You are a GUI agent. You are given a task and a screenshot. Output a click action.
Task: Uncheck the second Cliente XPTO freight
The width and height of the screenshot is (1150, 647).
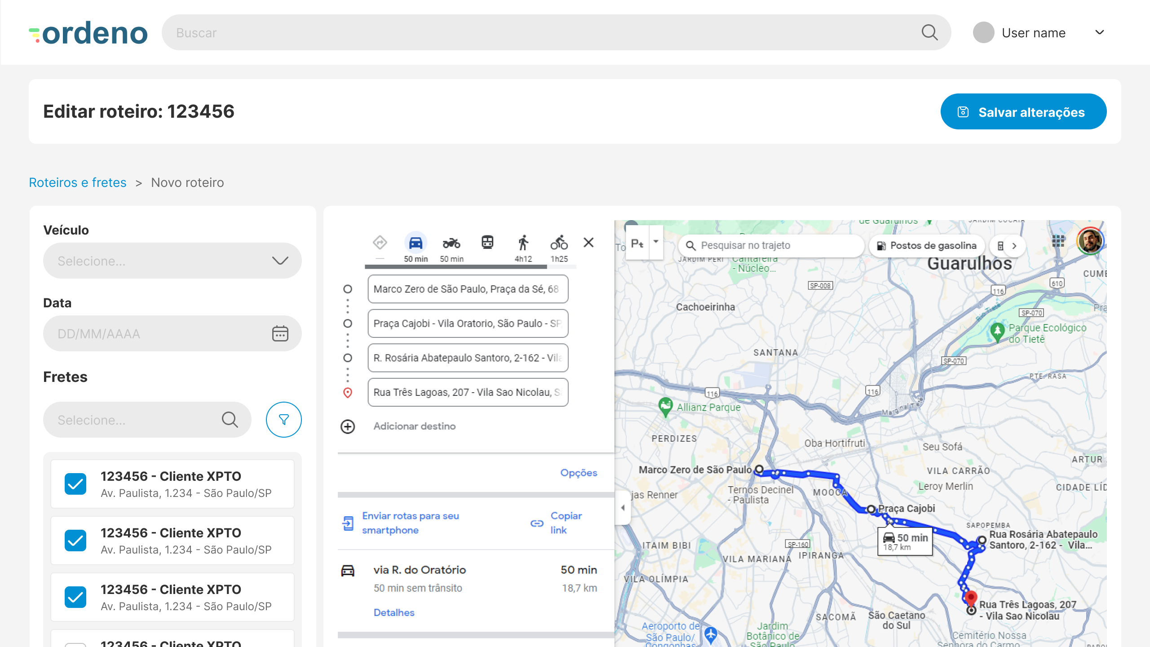click(75, 541)
